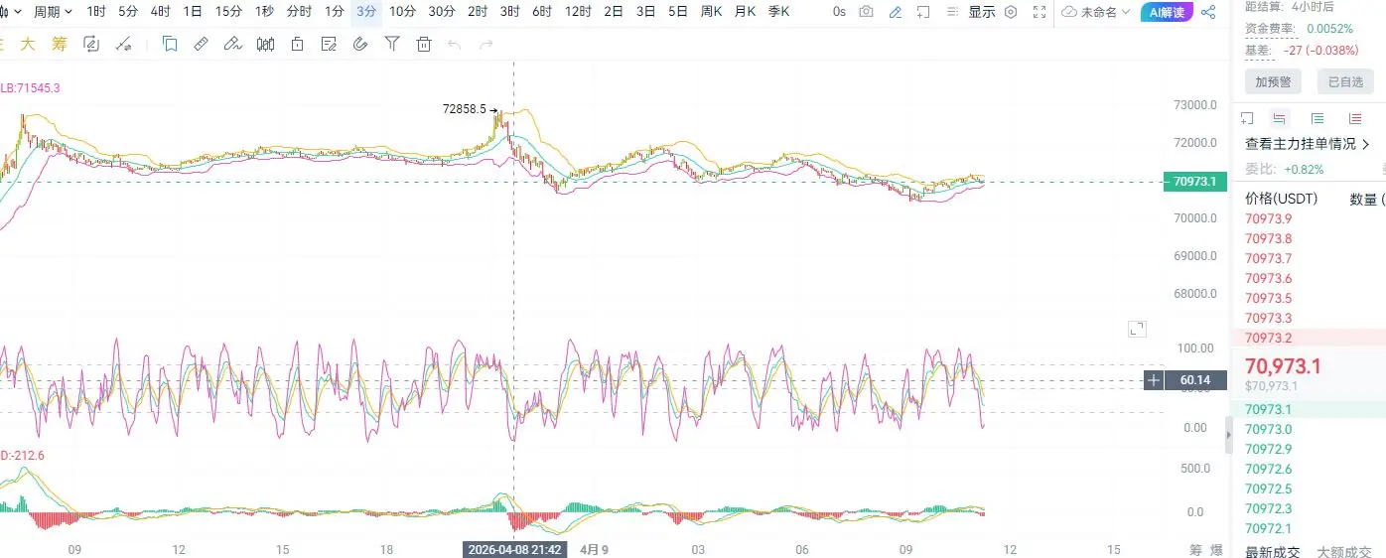
Task: Click the filter funnel icon
Action: pos(392,44)
